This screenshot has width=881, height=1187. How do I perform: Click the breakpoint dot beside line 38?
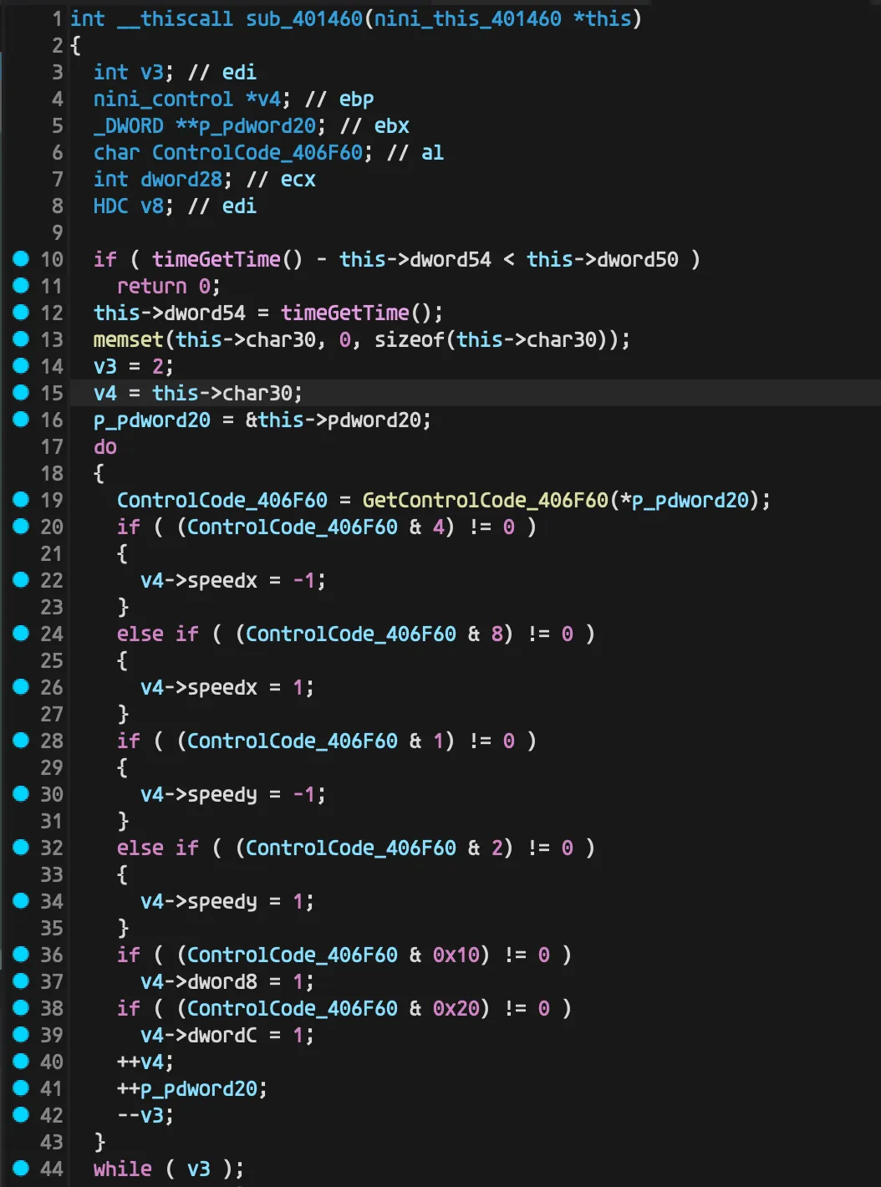[x=21, y=1008]
